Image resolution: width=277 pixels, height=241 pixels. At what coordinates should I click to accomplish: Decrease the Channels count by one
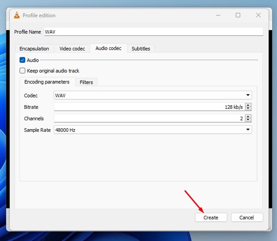click(x=248, y=120)
